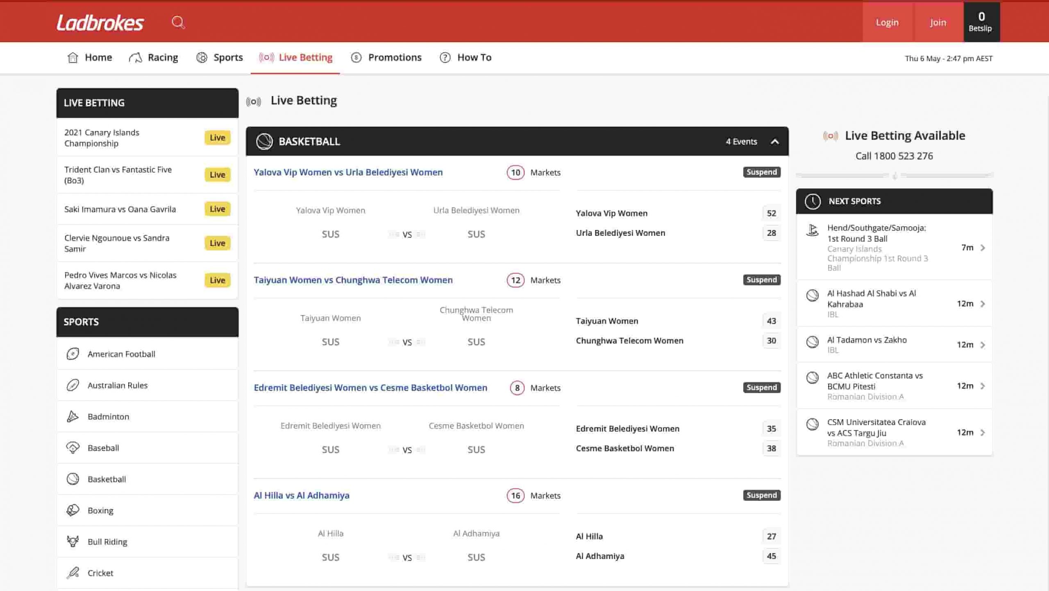Click SUS odds for Yalova Vip Women
Image resolution: width=1049 pixels, height=591 pixels.
tap(330, 234)
